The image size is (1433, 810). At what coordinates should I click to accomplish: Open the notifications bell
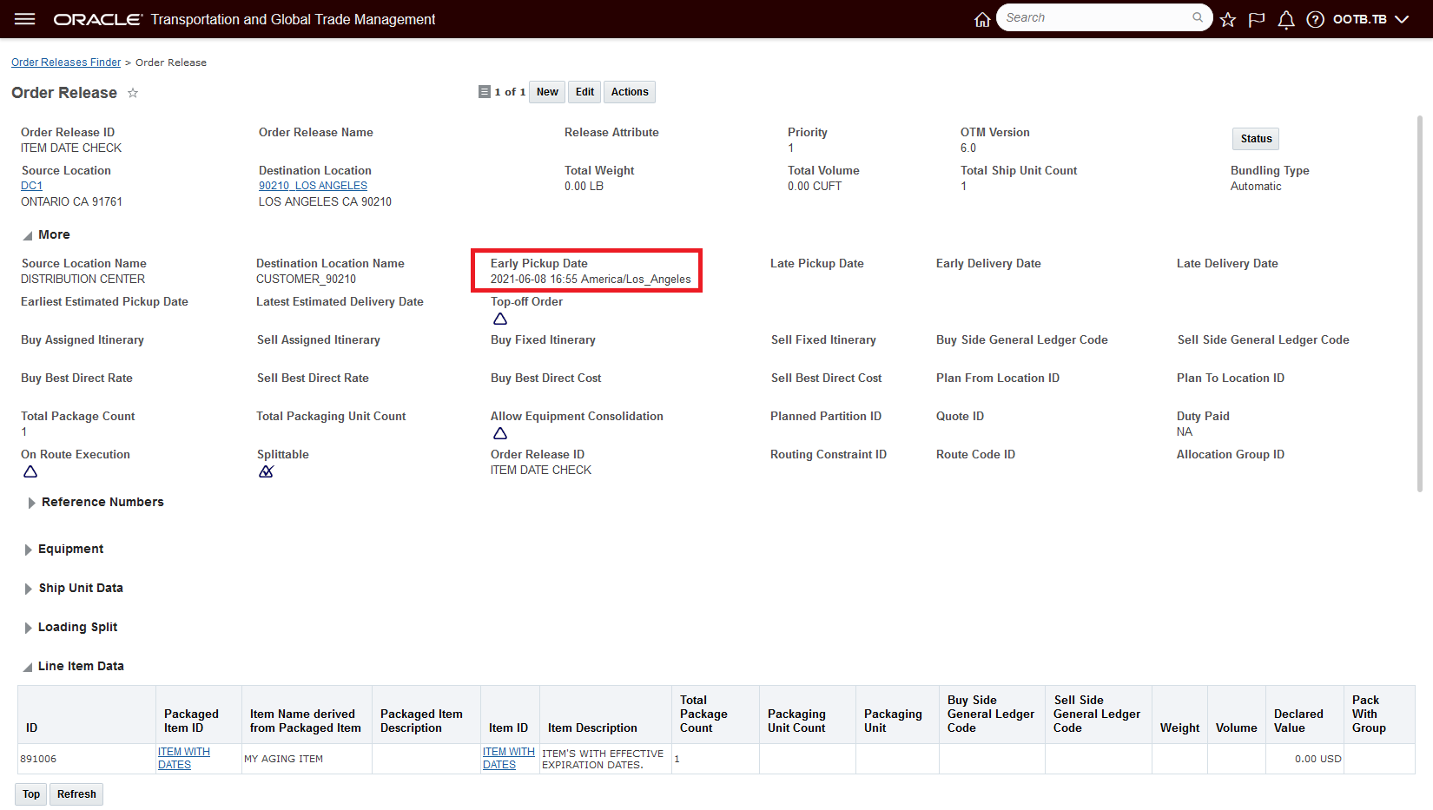1286,19
